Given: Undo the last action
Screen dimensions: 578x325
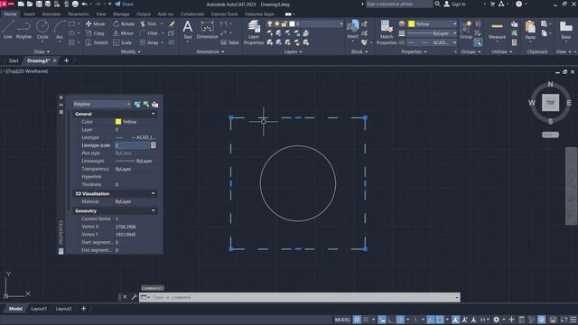Looking at the screenshot, I should point(84,4).
